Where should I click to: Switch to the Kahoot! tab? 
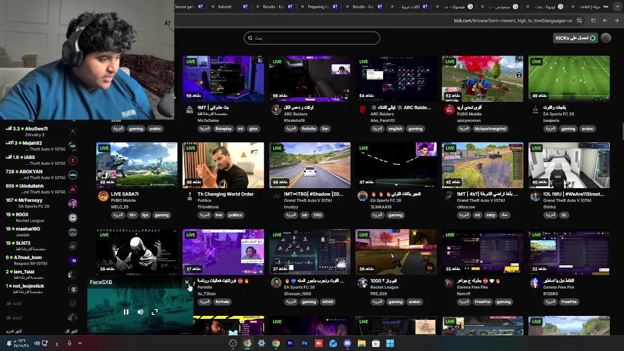pos(229,7)
